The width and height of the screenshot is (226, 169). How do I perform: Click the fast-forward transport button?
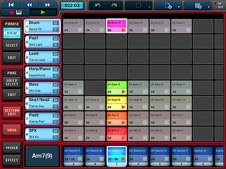[47, 5]
